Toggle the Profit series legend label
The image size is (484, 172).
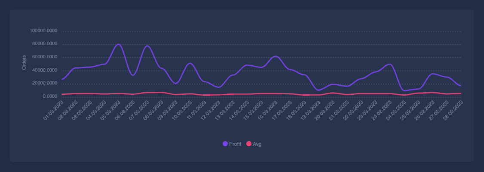[235, 144]
